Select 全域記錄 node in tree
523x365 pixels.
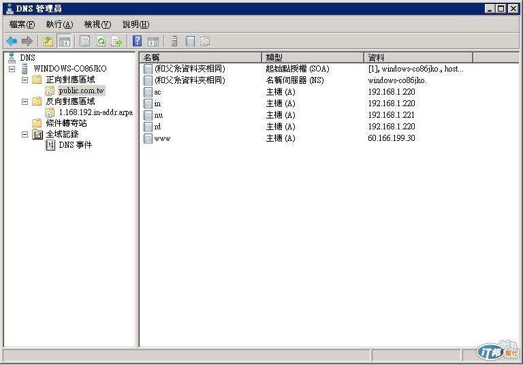point(63,134)
